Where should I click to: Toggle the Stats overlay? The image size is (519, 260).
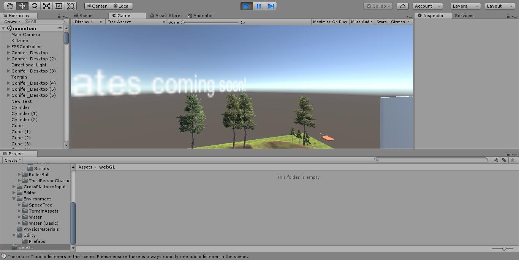tap(381, 22)
